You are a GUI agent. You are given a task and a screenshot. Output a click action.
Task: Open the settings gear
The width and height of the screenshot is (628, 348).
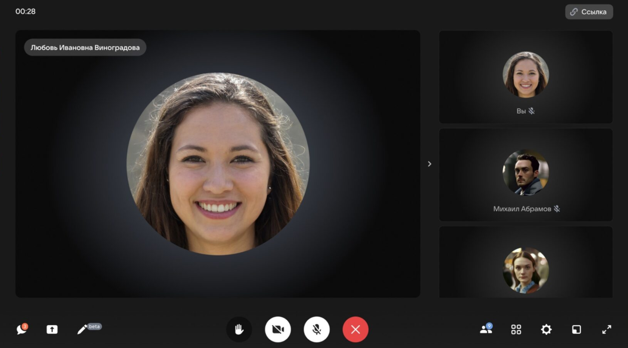546,329
